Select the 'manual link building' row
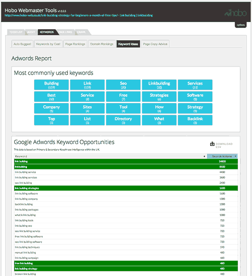The height and width of the screenshot is (276, 252). tap(126, 253)
